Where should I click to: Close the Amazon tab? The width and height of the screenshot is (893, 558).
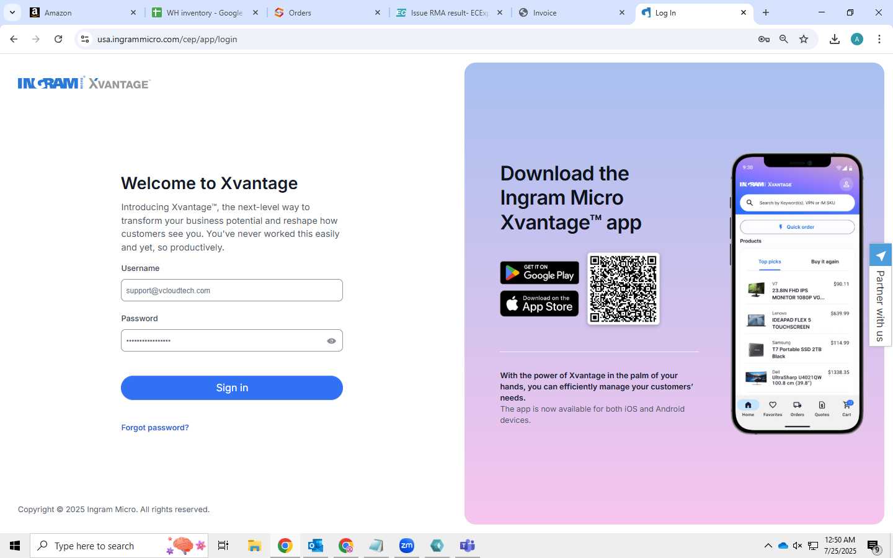[133, 12]
